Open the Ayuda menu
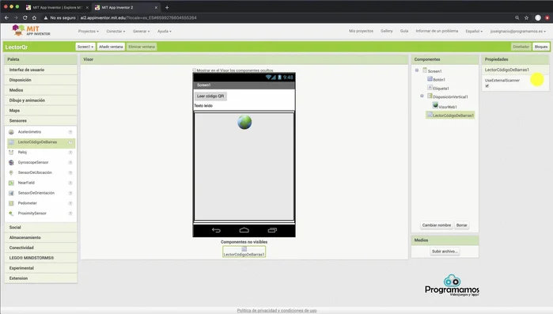 (165, 32)
